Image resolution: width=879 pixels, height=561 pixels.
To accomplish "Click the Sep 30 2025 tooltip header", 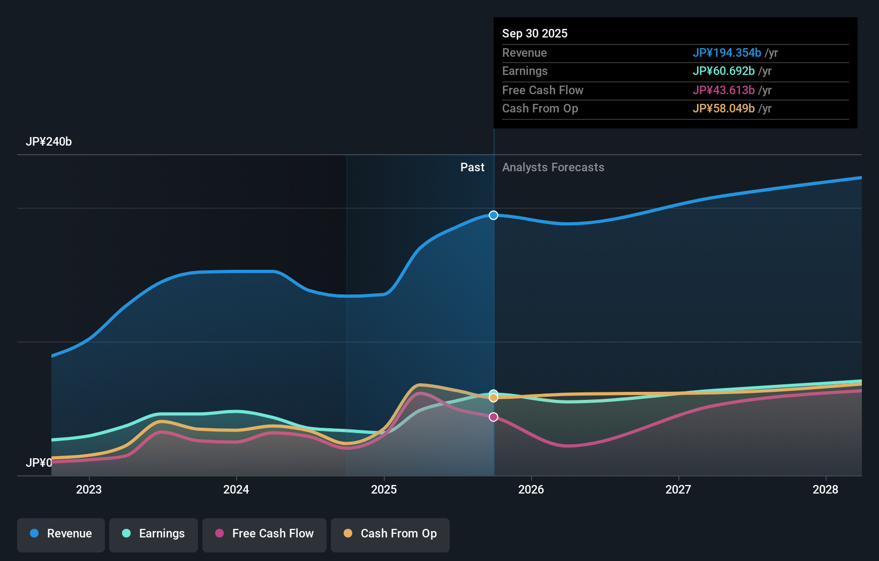I will click(x=534, y=33).
